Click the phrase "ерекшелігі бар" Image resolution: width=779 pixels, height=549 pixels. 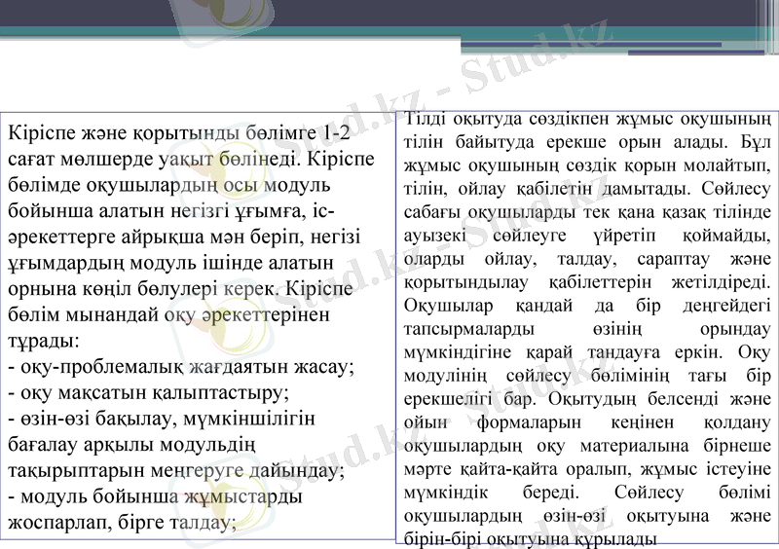pos(469,399)
